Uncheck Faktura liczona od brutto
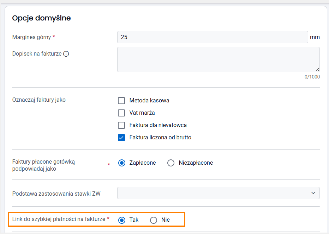The height and width of the screenshot is (234, 329). pos(121,138)
